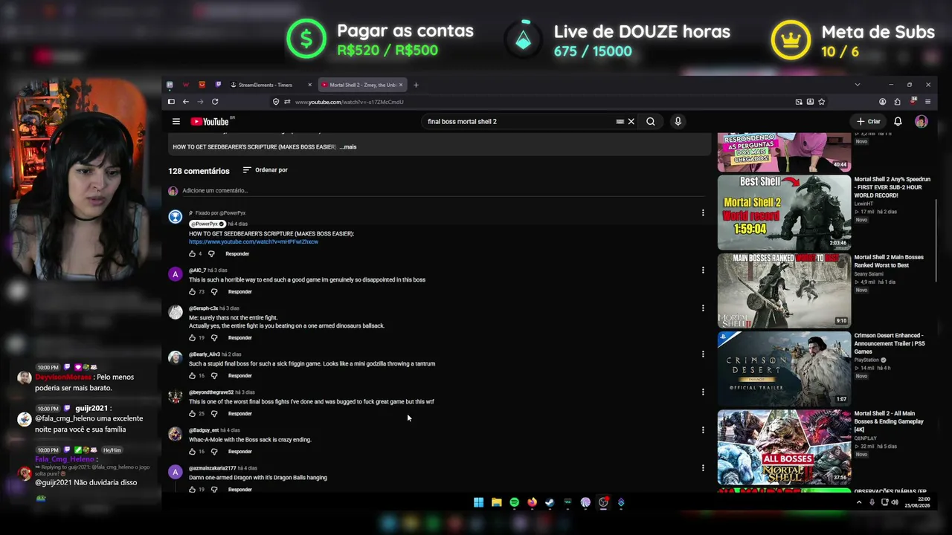This screenshot has height=535, width=952.
Task: Click the Adicione um comentário field
Action: point(443,191)
